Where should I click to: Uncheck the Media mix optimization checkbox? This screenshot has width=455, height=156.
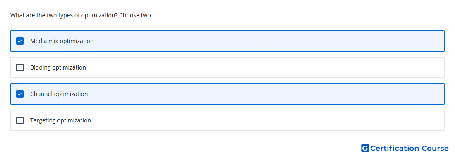(20, 41)
